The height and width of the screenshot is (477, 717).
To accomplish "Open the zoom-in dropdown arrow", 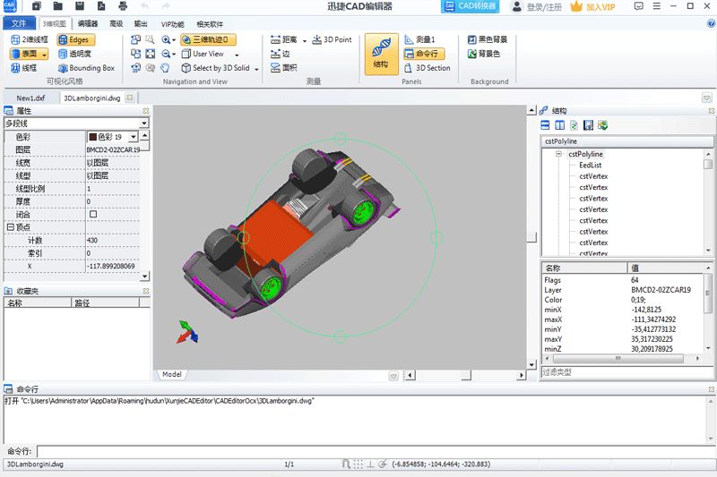I will [174, 40].
